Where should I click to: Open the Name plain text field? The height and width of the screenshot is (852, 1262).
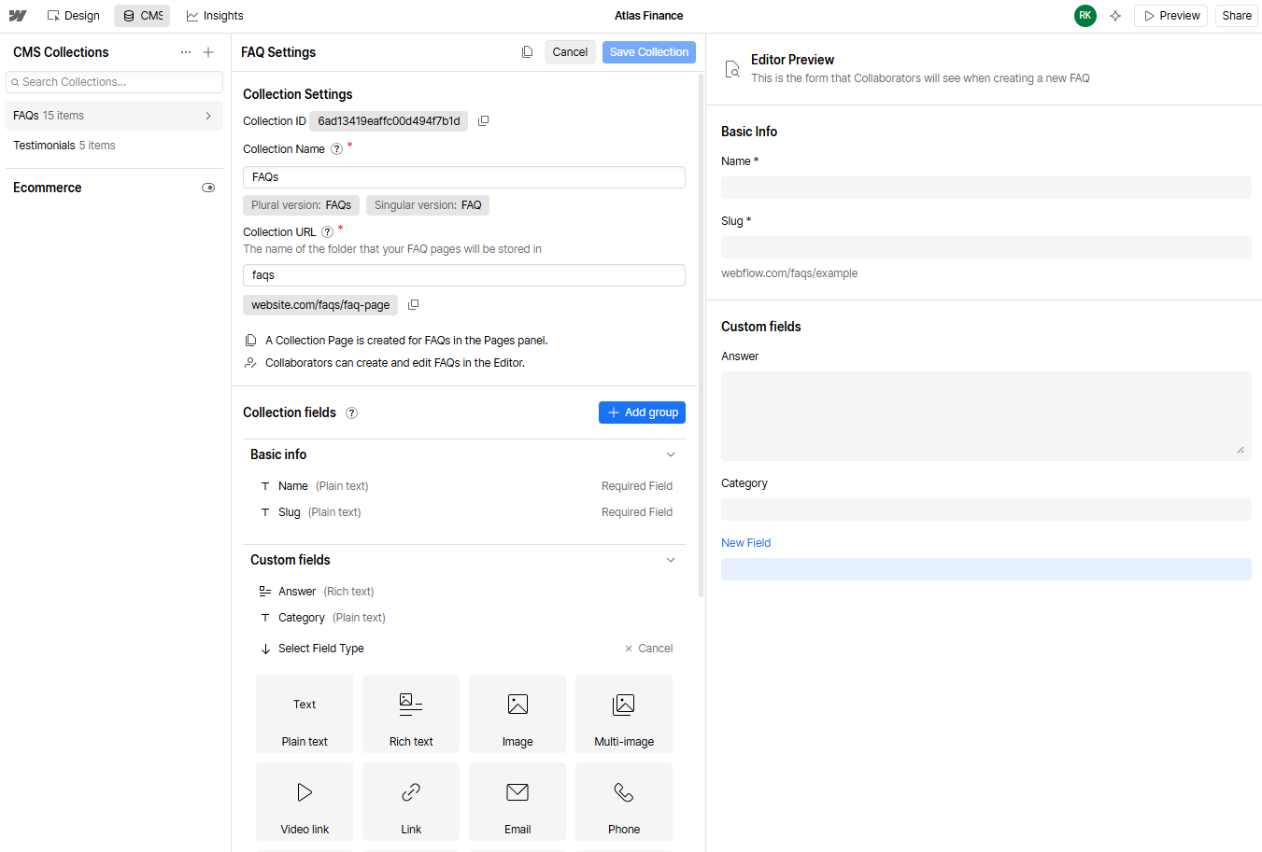click(464, 486)
